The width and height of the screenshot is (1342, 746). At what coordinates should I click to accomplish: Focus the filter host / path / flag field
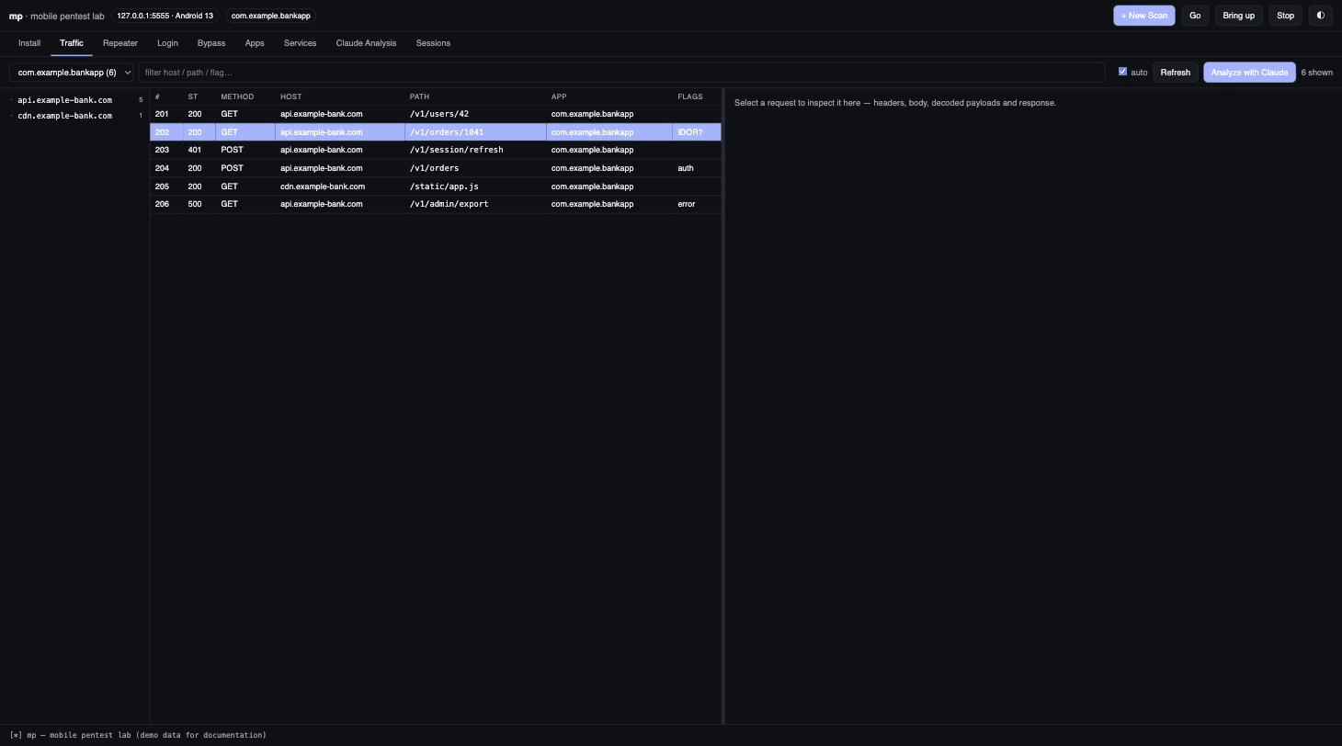621,73
